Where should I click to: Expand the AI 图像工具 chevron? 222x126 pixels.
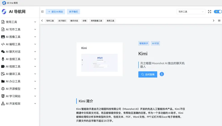(35, 37)
